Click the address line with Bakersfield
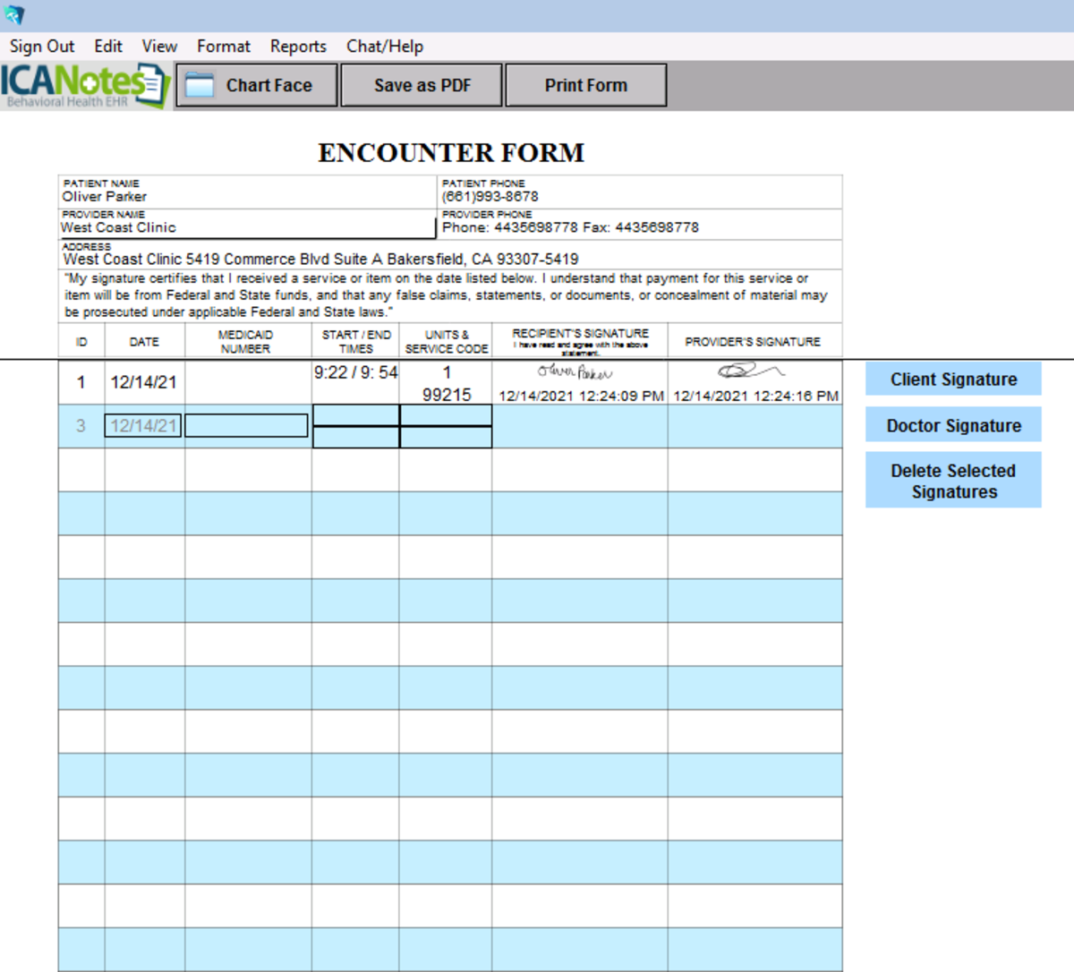Screen dimensions: 1074x972 (320, 260)
